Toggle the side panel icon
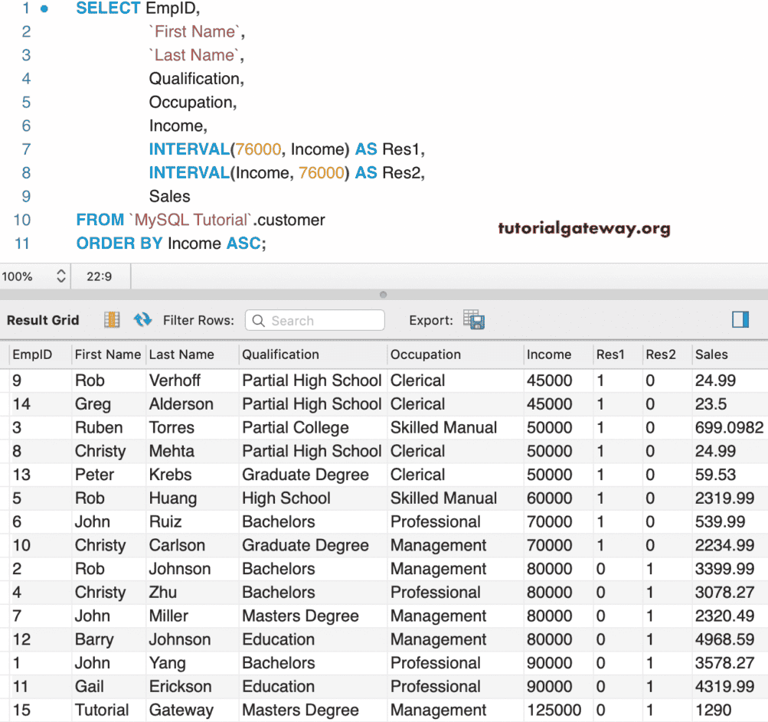Screen dimensions: 768x722 (740, 319)
